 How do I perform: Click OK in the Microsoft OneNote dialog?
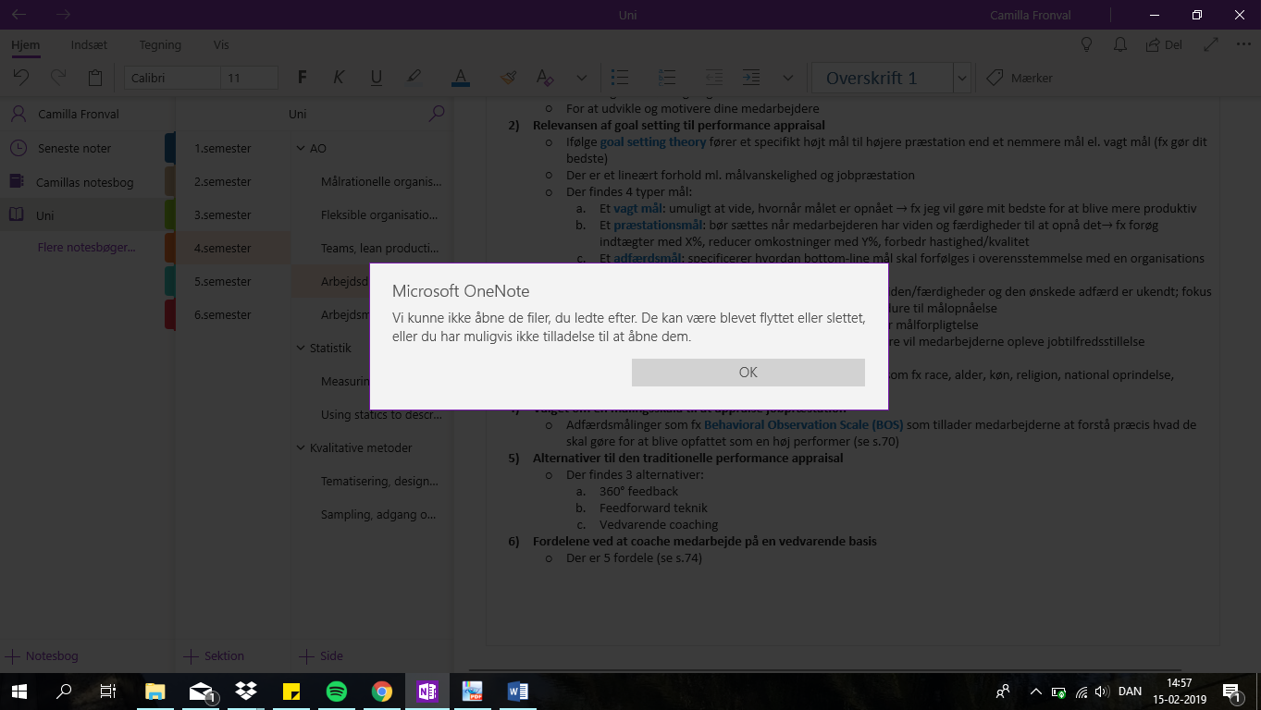coord(748,373)
